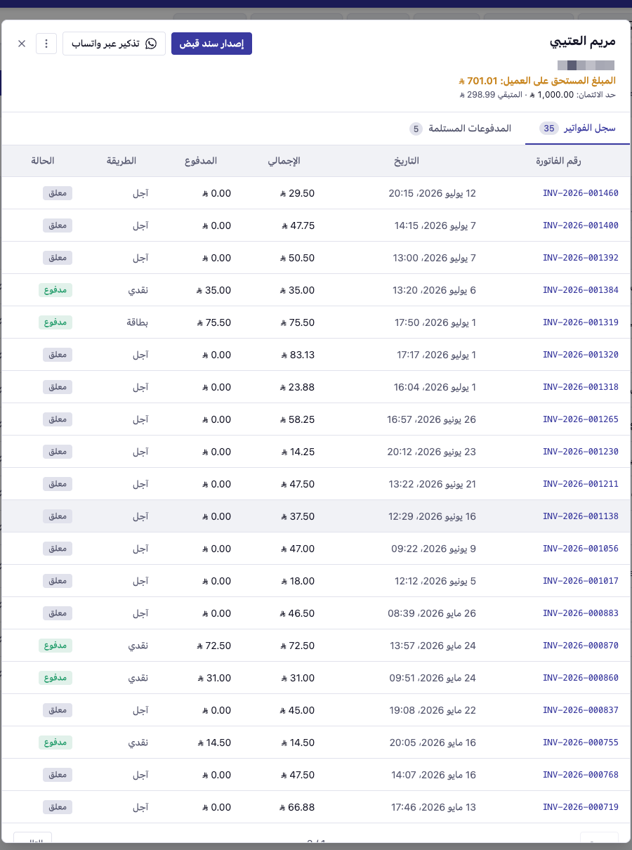
Task: Close the مريم العتيبي customer dialog
Action: click(x=22, y=44)
